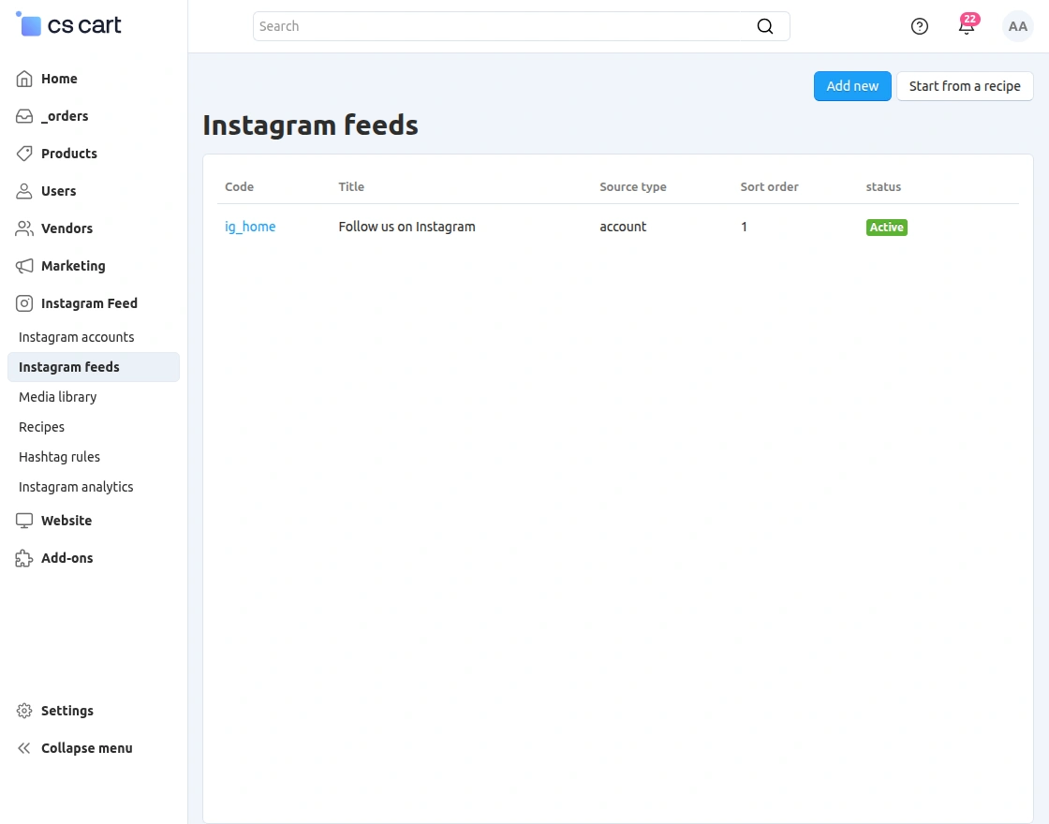Click the Instagram feeds page heading
Screen dimensions: 1049x824
tap(310, 125)
